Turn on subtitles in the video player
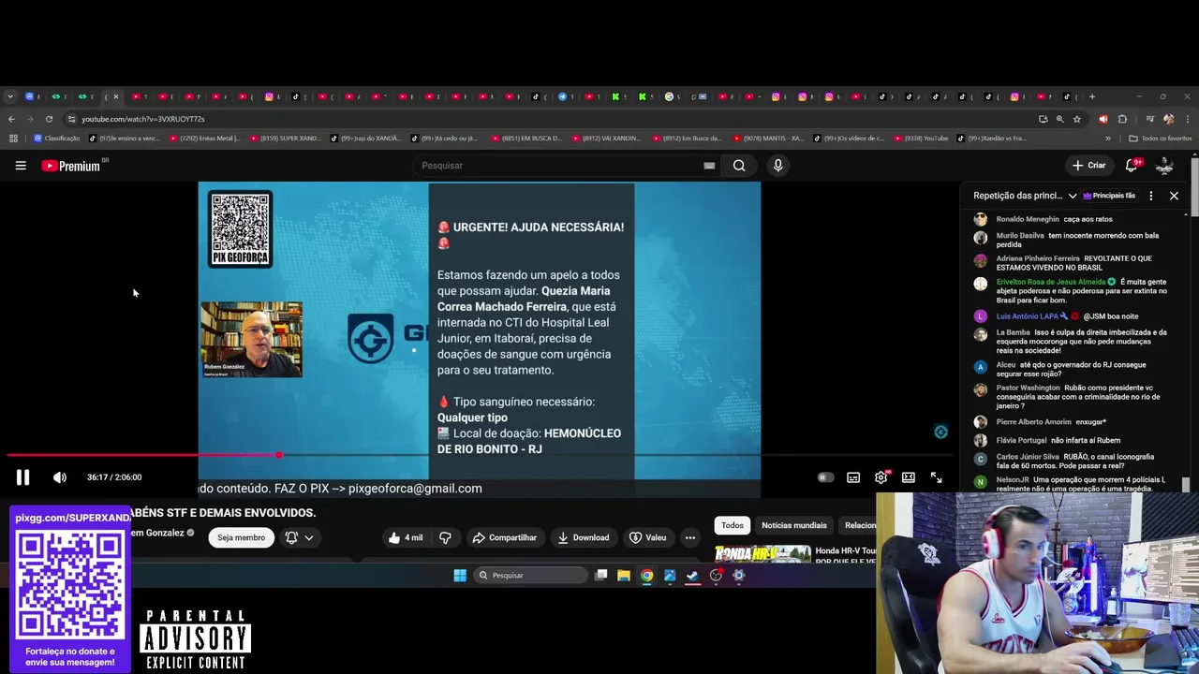1199x674 pixels. point(853,477)
